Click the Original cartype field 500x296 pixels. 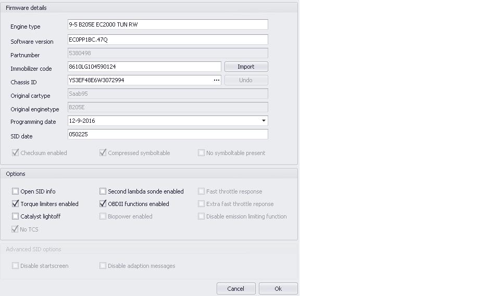[x=167, y=94]
